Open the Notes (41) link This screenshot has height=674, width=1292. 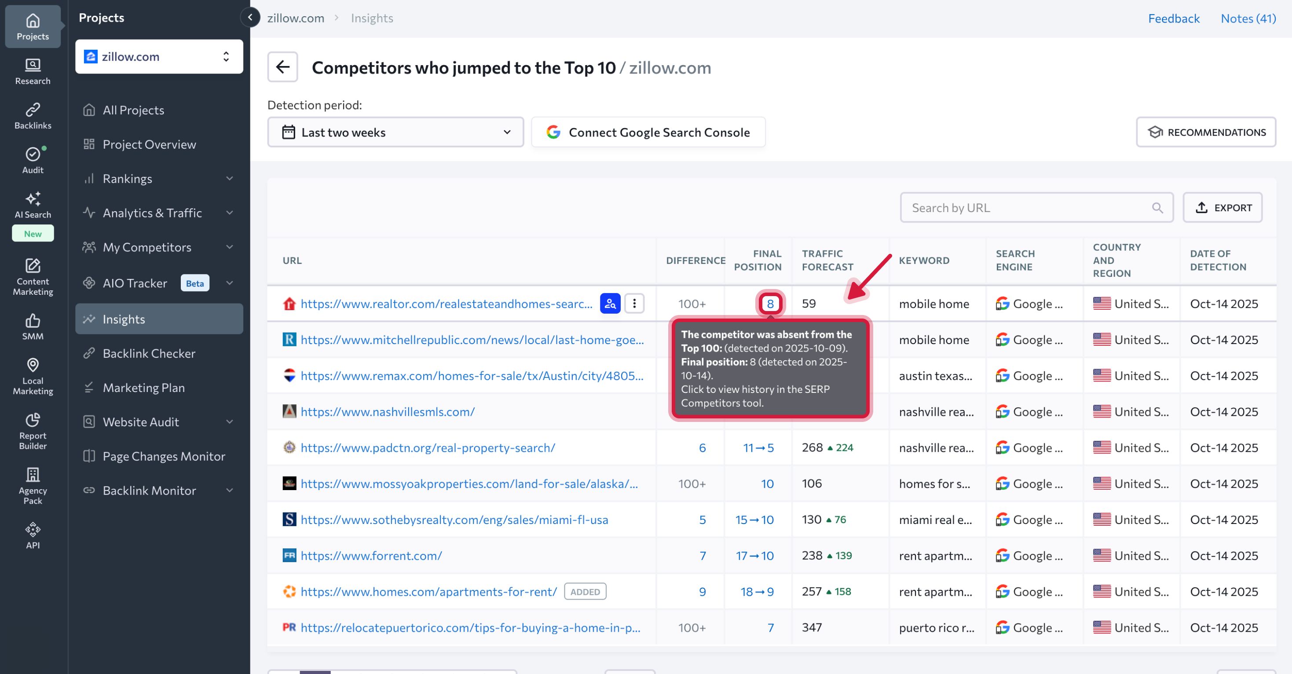(1248, 18)
